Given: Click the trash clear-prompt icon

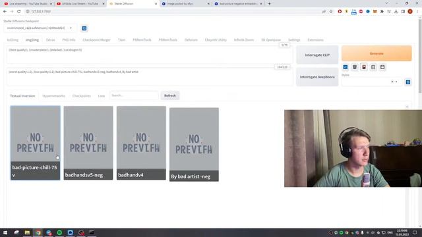Looking at the screenshot, I should point(355,67).
